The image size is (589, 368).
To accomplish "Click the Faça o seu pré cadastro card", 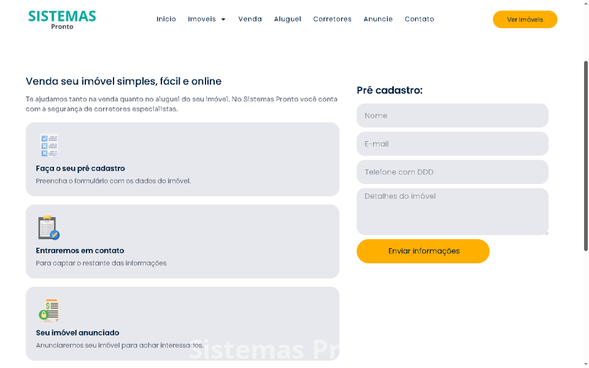I will click(x=182, y=159).
